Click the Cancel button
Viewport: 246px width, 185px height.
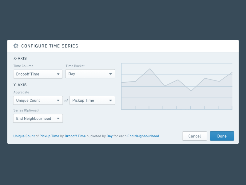(194, 136)
